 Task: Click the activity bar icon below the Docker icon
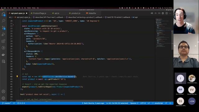tap(3, 62)
